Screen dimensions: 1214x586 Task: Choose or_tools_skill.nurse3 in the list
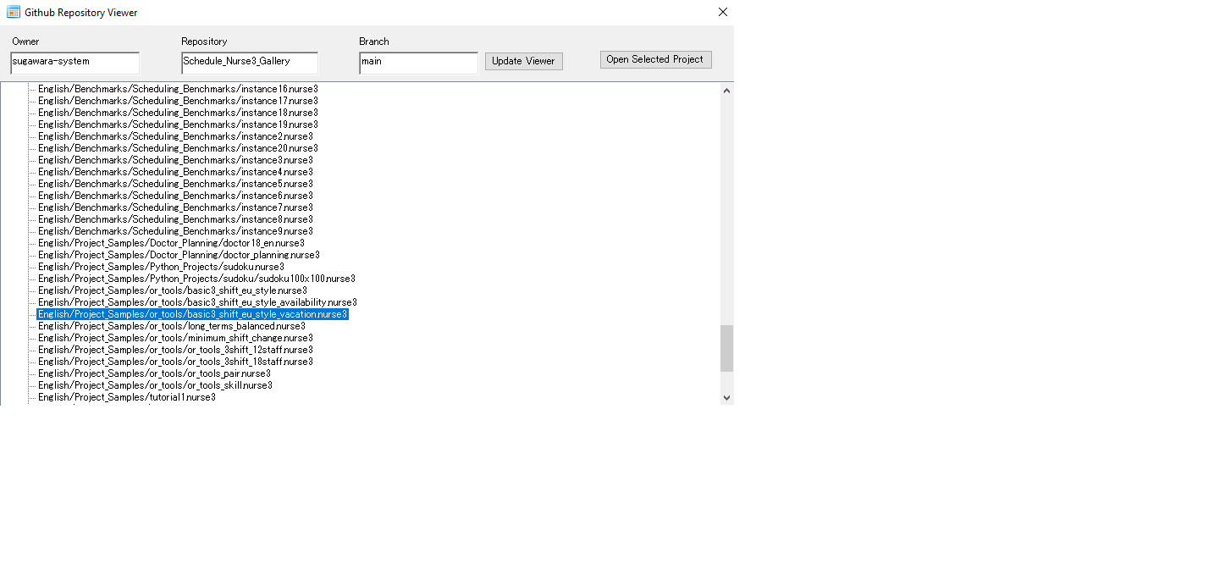point(155,385)
